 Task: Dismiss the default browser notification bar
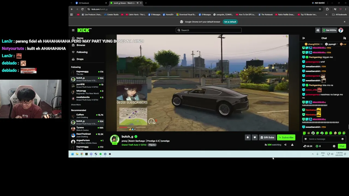point(344,22)
